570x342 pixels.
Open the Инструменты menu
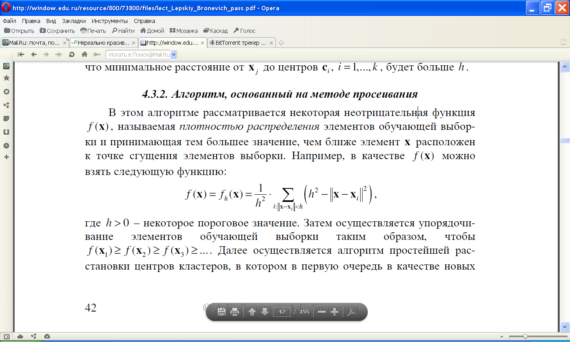[x=110, y=21]
